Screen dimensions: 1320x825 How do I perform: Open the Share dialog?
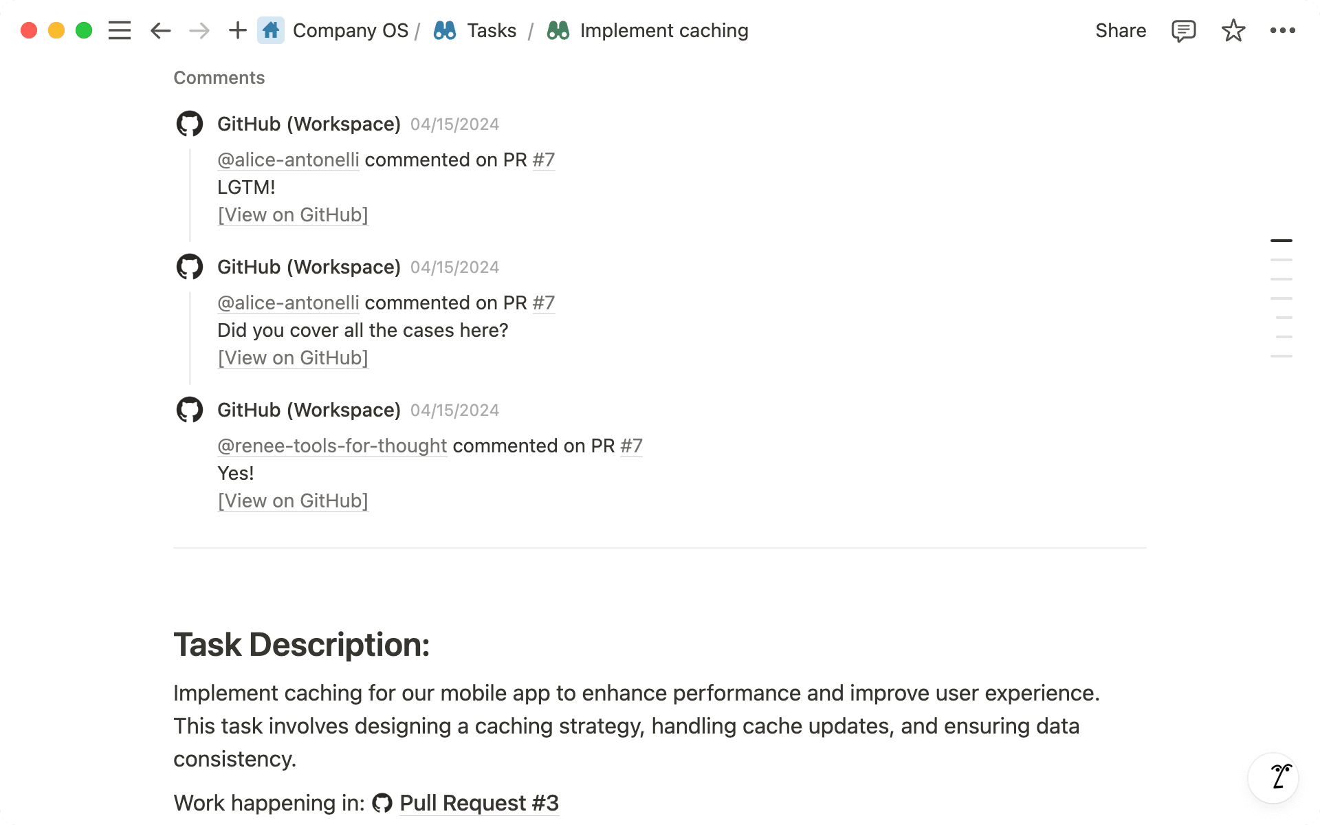click(x=1120, y=30)
